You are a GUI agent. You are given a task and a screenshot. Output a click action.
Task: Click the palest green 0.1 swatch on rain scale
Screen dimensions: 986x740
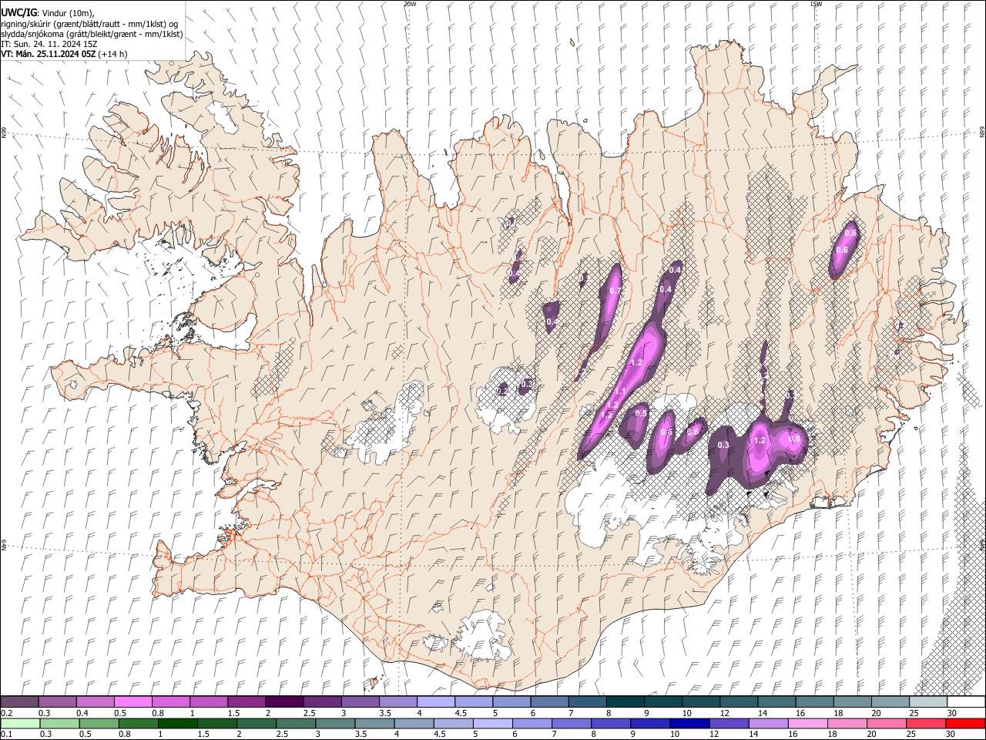[20, 723]
